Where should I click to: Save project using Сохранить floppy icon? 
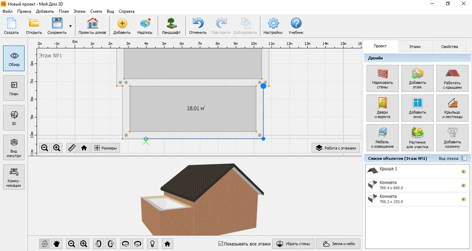click(x=57, y=26)
